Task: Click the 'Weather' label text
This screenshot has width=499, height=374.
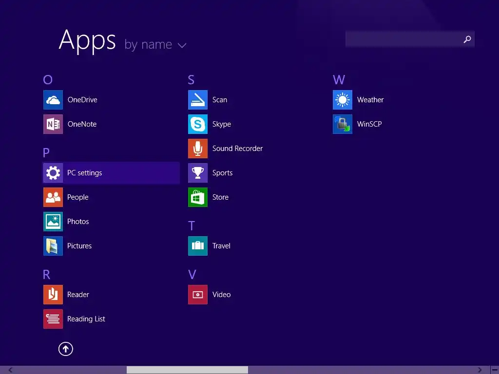Action: pyautogui.click(x=370, y=100)
